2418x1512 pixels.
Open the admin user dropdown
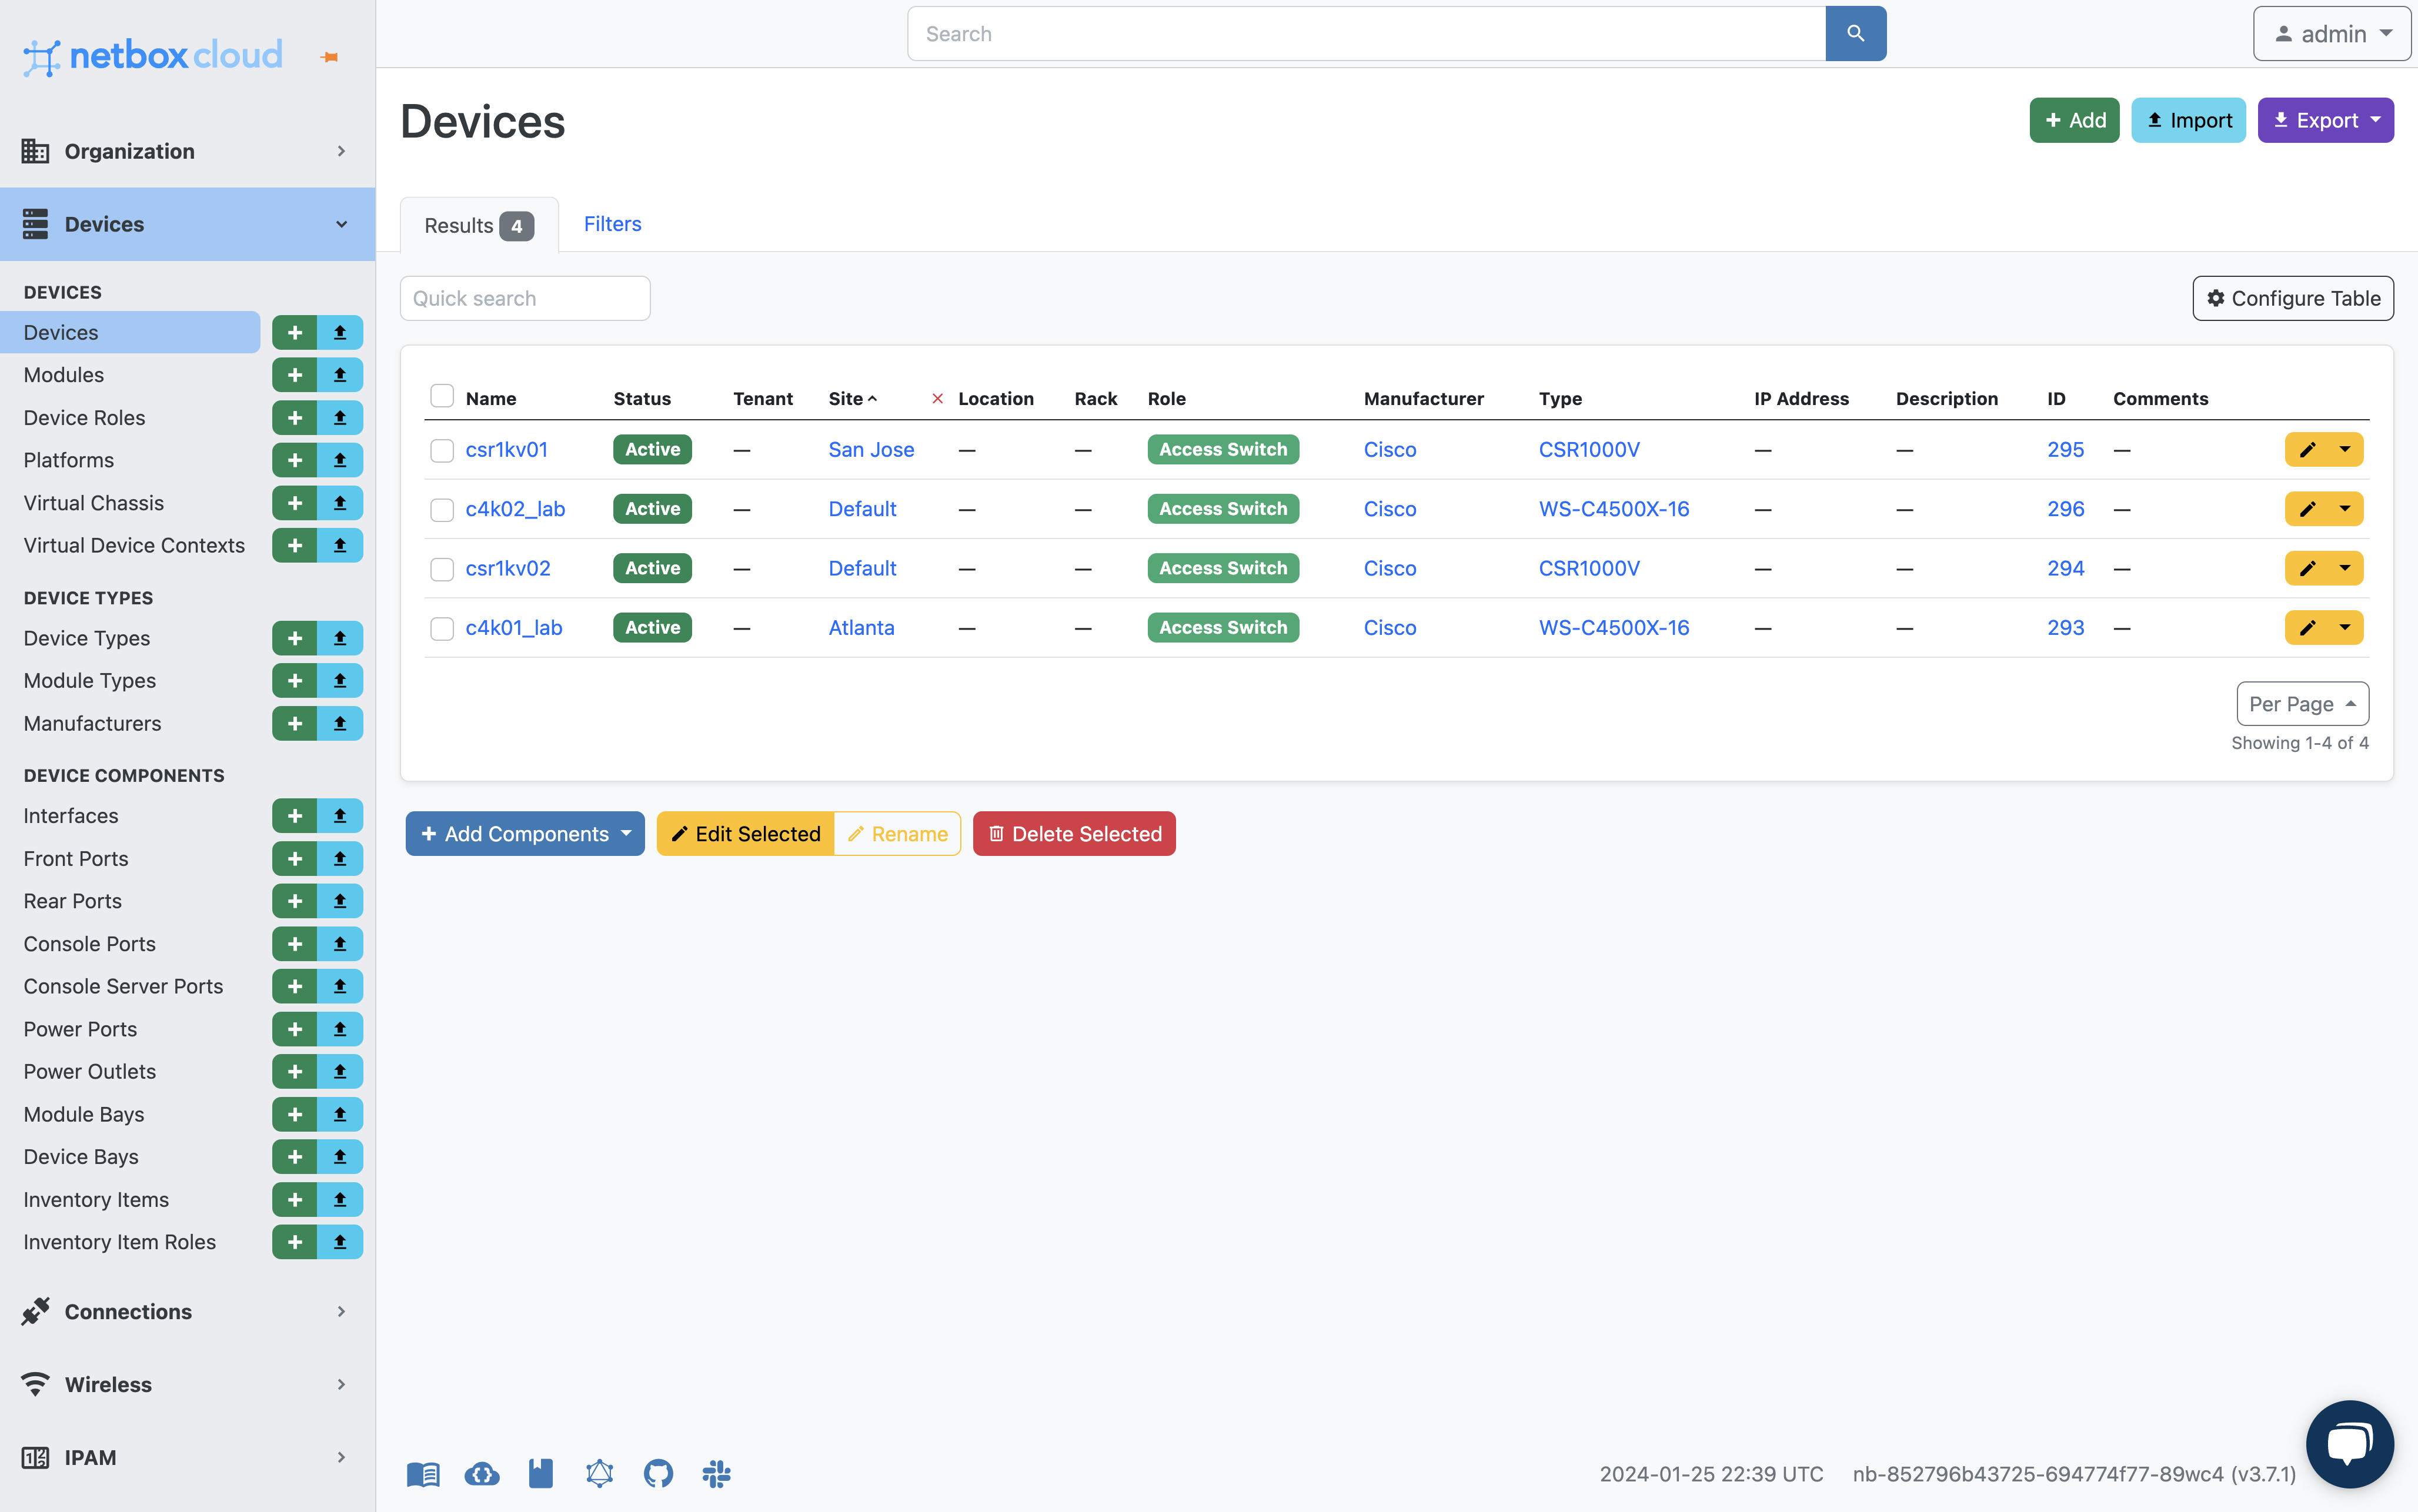click(x=2331, y=34)
